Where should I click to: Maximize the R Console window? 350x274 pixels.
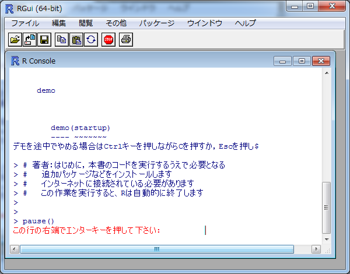click(302, 61)
